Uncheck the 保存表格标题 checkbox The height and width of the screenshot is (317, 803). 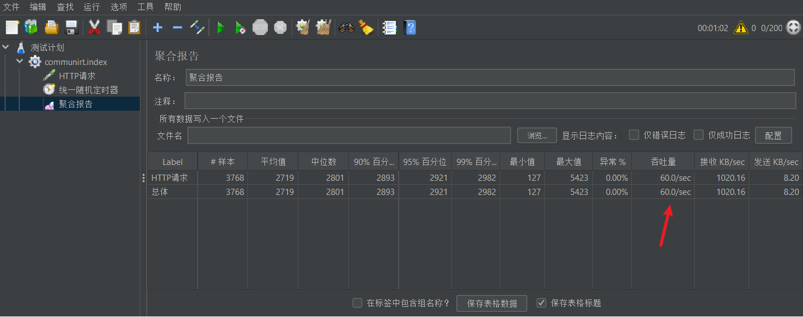(542, 302)
